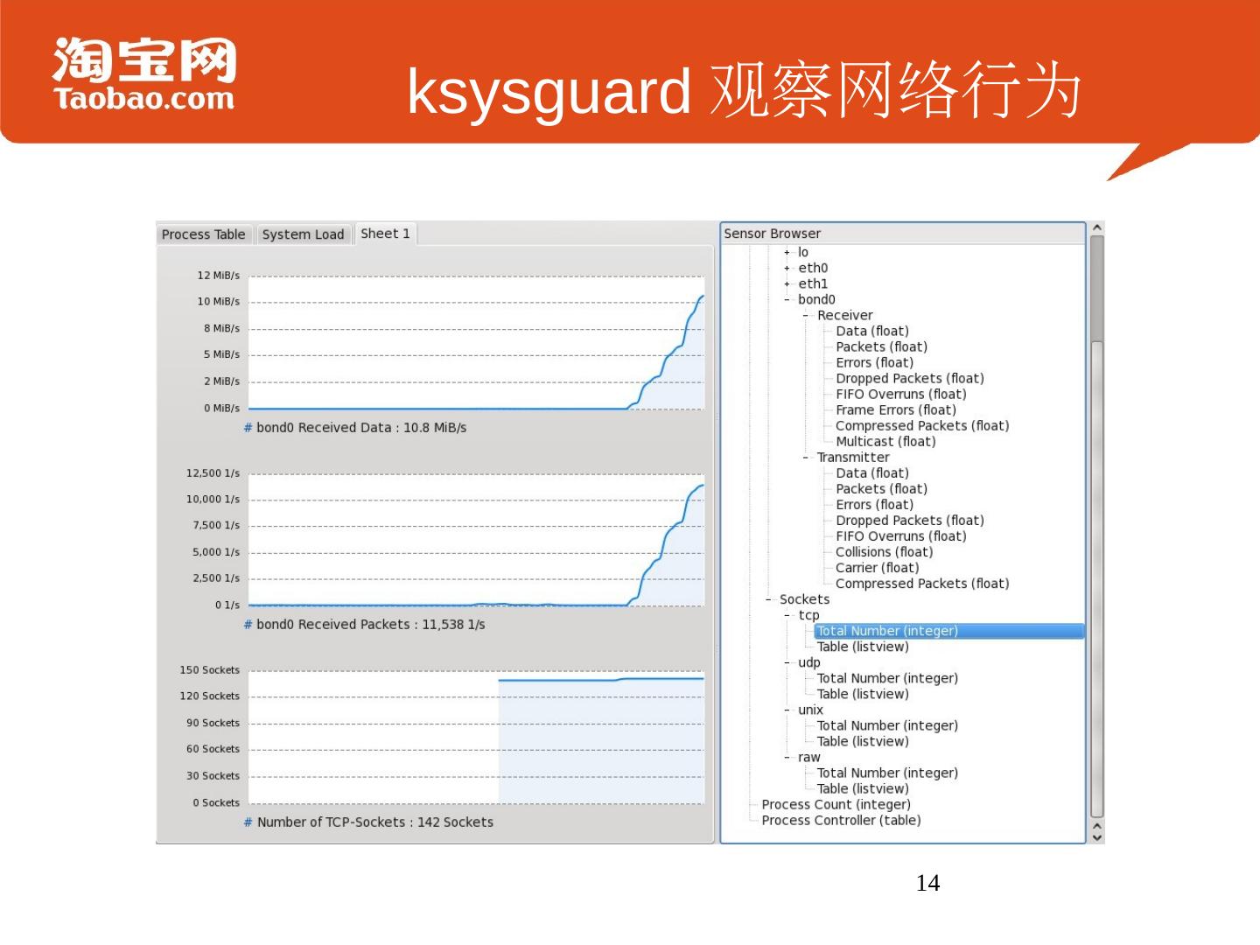
Task: Click the bond0 Received Packets graph
Action: [476, 540]
